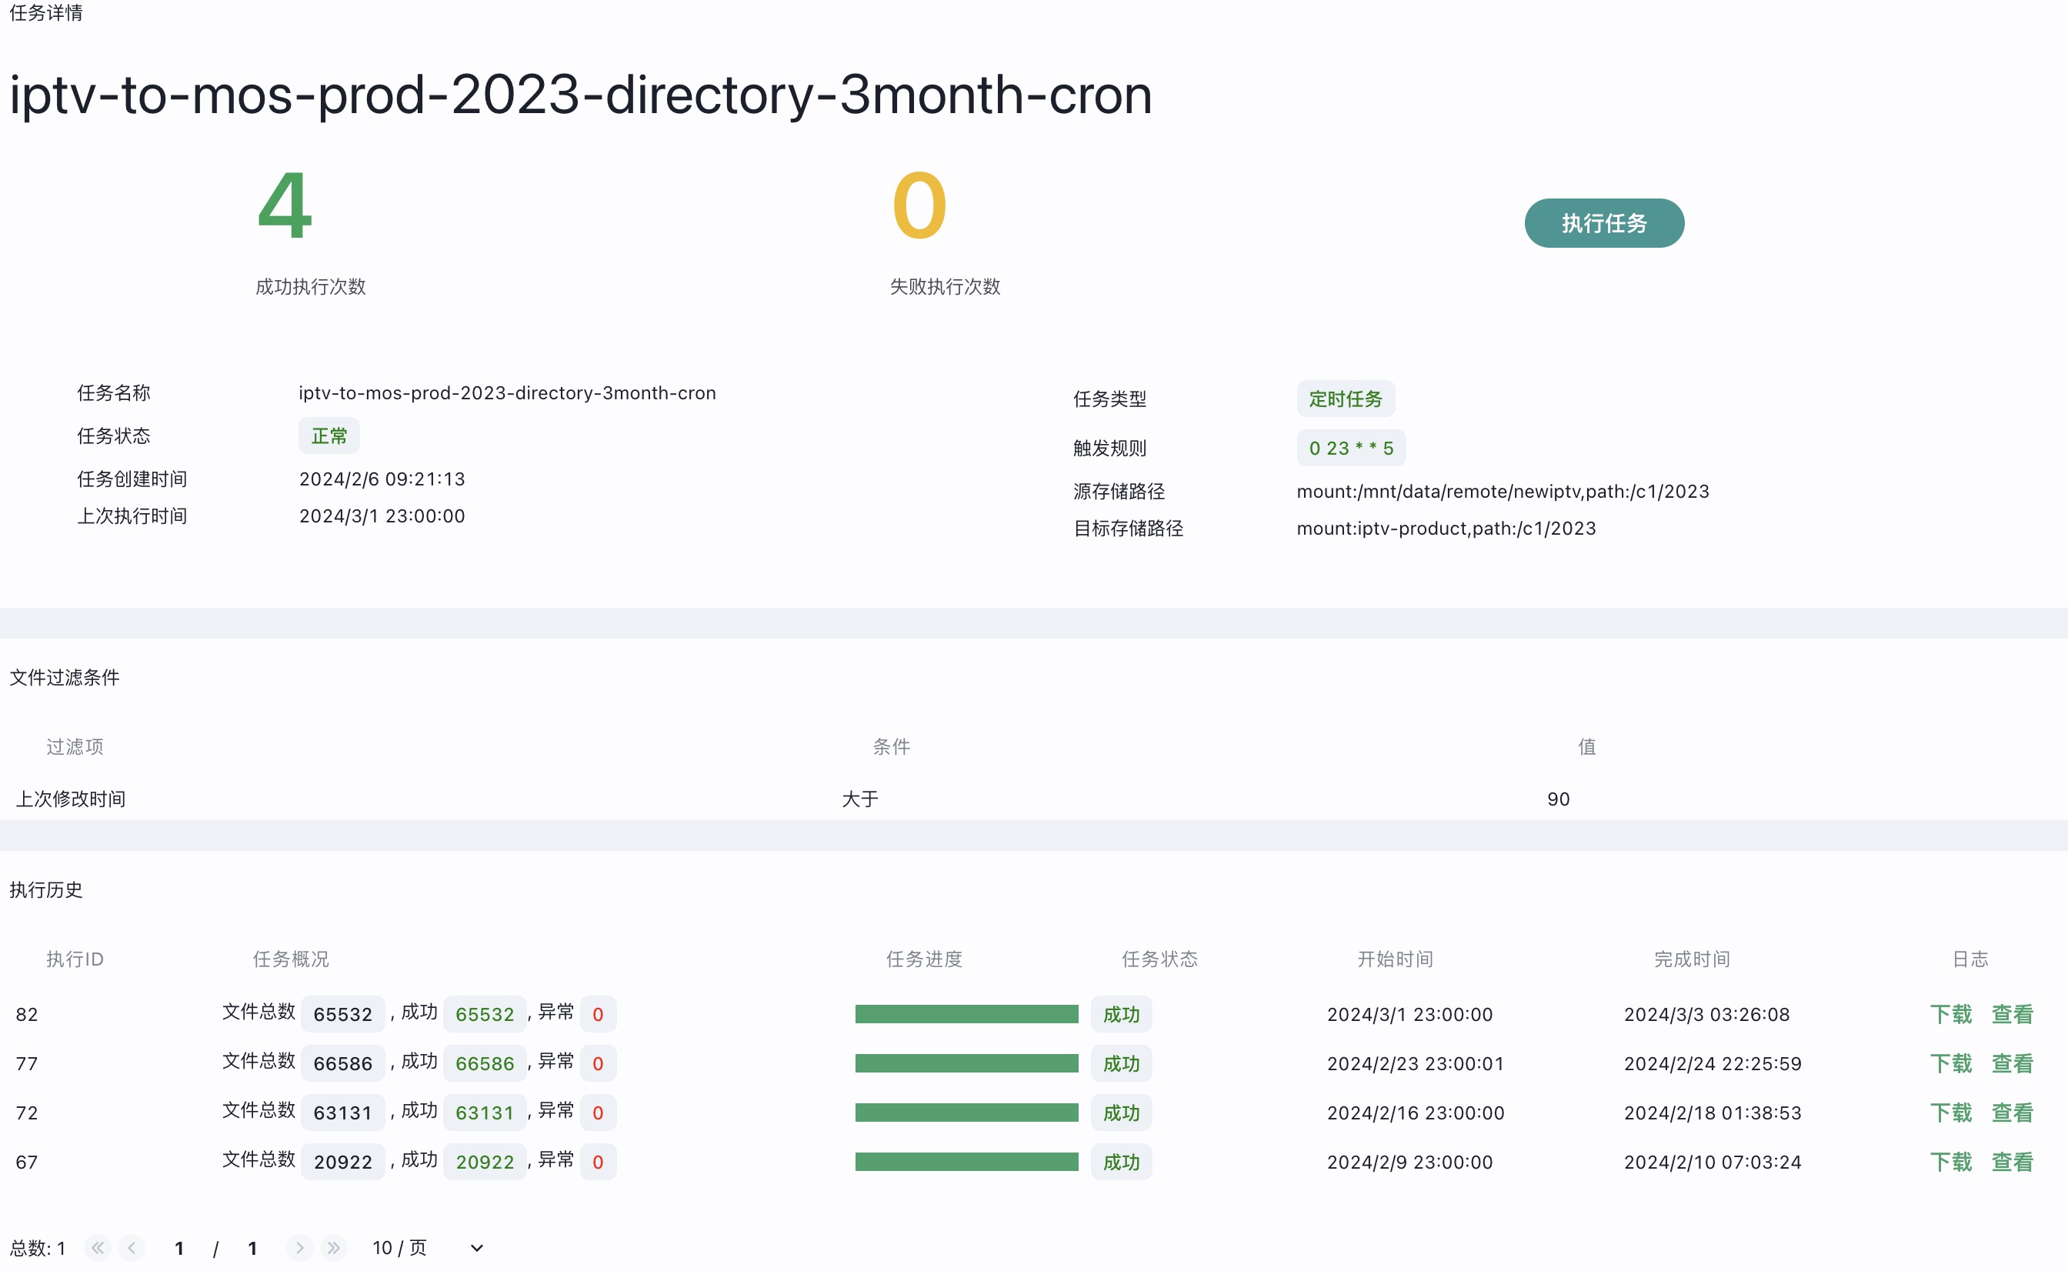2068x1271 pixels.
Task: Download log for execution ID 67
Action: 1950,1162
